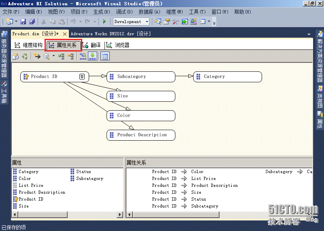Switch to Adventure Works DW2012.dsv document tab

111,34
